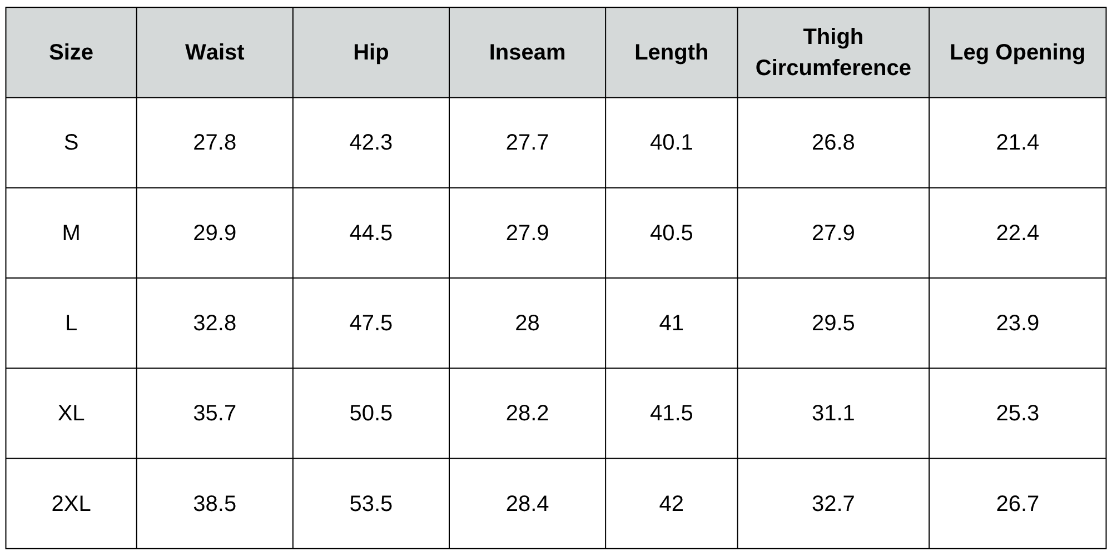Select the S size row label

[x=71, y=142]
